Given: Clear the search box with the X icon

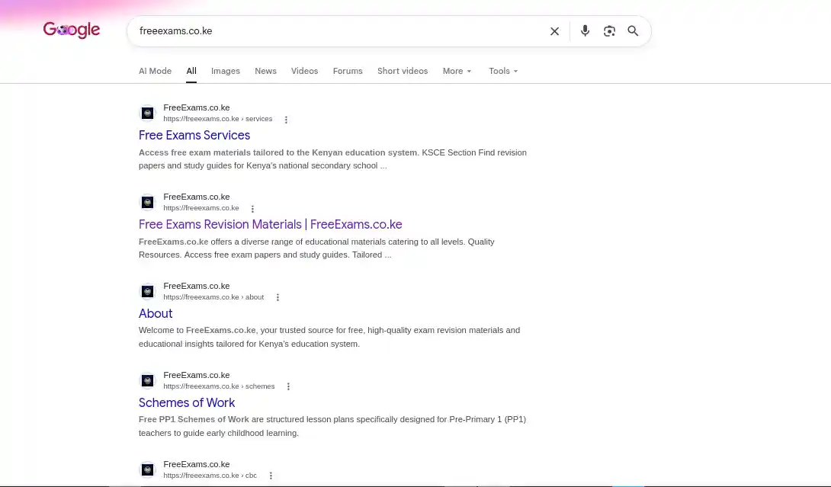Looking at the screenshot, I should point(554,31).
